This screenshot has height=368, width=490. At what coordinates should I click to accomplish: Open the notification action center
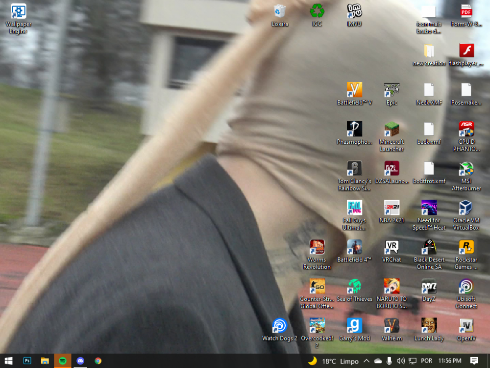pyautogui.click(x=474, y=361)
